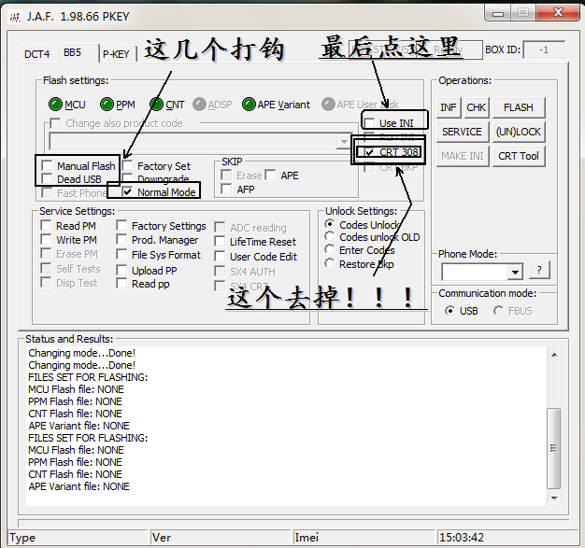This screenshot has height=548, width=585.
Task: Select the Codes Unlock radio option
Action: coord(330,224)
